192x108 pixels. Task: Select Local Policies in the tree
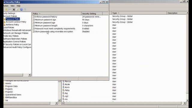9,27
